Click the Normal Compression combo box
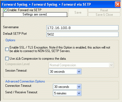122x102 pixels. click(x=81, y=65)
